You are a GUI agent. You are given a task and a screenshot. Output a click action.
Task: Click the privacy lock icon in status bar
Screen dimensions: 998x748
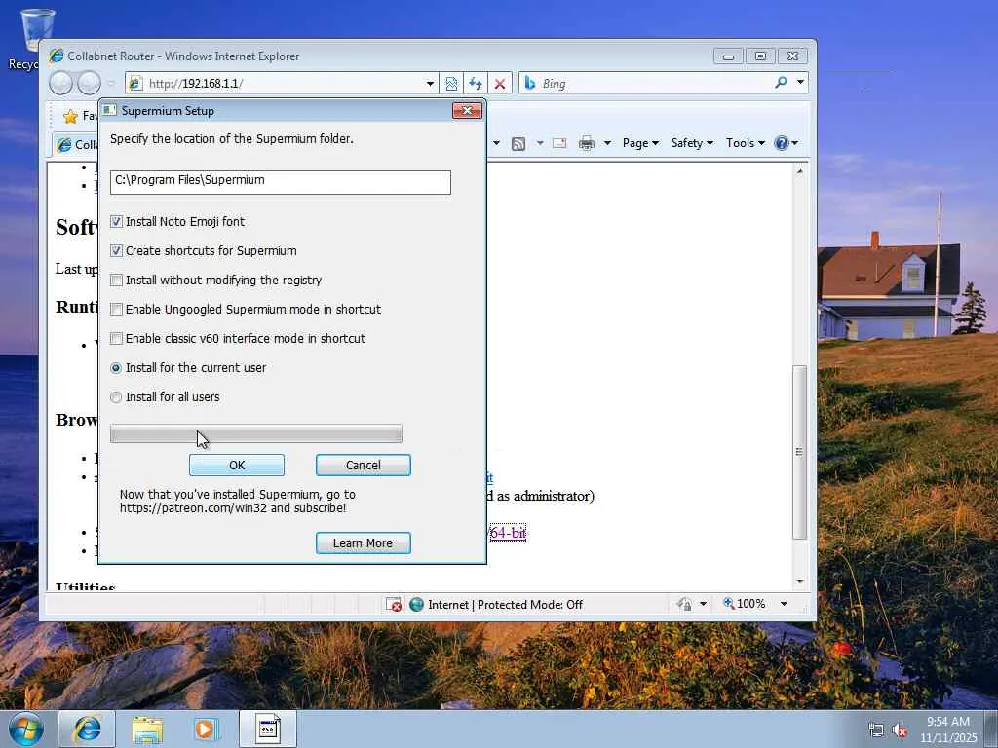685,604
